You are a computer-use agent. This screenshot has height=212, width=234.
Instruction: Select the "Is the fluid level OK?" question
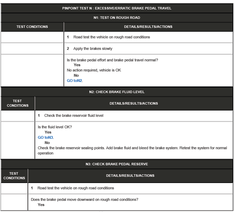[x=55, y=127]
